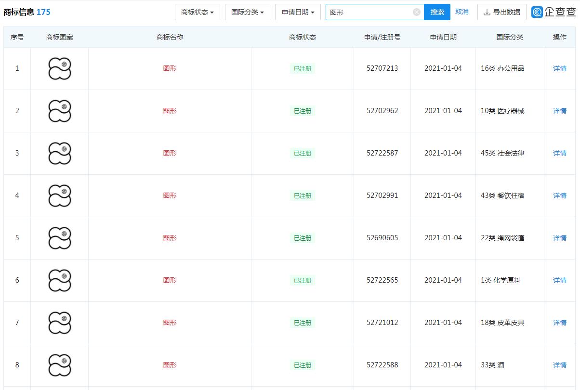
Task: Expand the 国际分类 dropdown
Action: click(247, 12)
